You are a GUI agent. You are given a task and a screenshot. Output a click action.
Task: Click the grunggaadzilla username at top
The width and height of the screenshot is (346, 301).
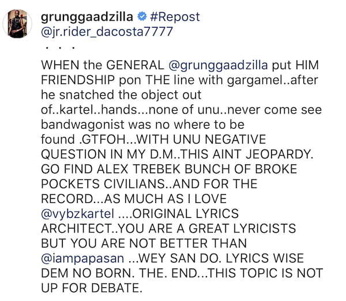click(87, 17)
